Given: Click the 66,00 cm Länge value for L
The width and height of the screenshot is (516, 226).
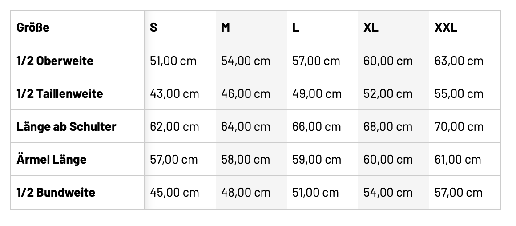Looking at the screenshot, I should (317, 126).
